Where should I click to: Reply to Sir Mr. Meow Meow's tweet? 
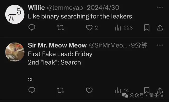[x=32, y=90]
